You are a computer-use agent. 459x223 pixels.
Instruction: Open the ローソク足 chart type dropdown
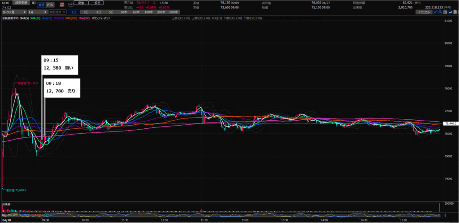pyautogui.click(x=13, y=12)
